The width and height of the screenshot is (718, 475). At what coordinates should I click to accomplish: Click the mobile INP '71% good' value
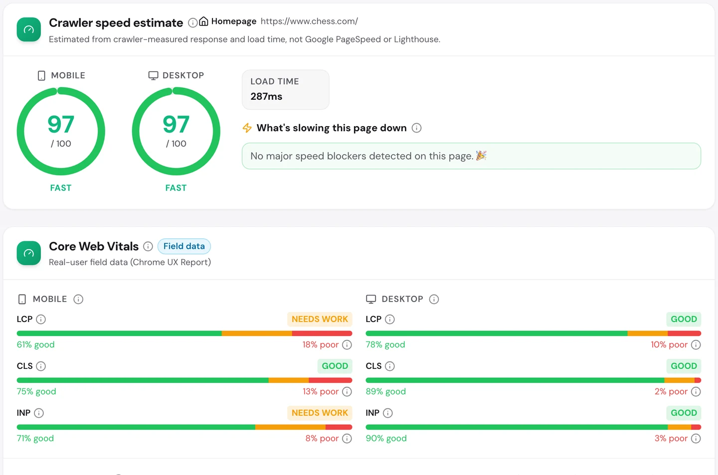pyautogui.click(x=35, y=439)
